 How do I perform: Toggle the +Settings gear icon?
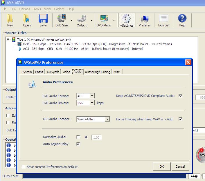[127, 19]
